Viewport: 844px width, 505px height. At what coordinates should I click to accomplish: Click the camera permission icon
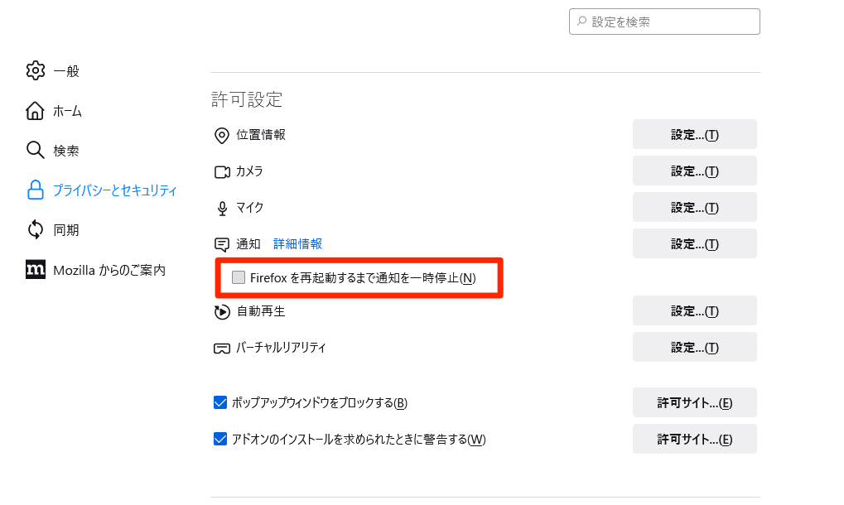(x=221, y=171)
